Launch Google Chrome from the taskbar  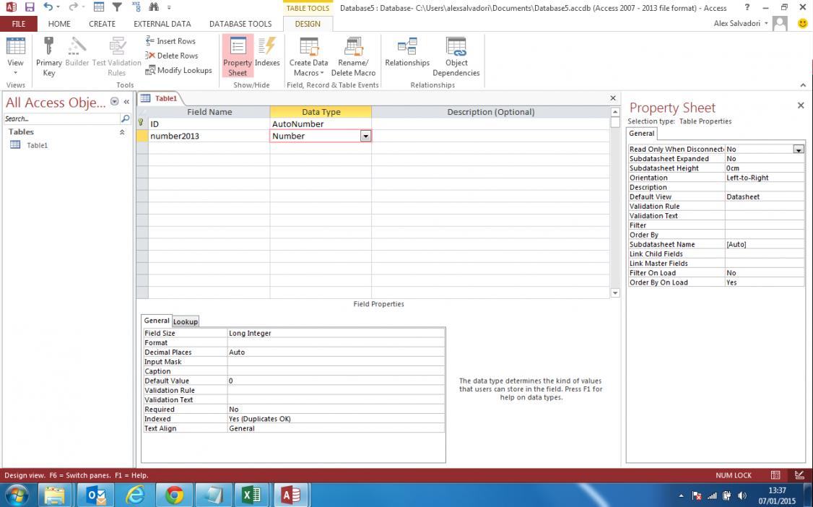tap(174, 495)
